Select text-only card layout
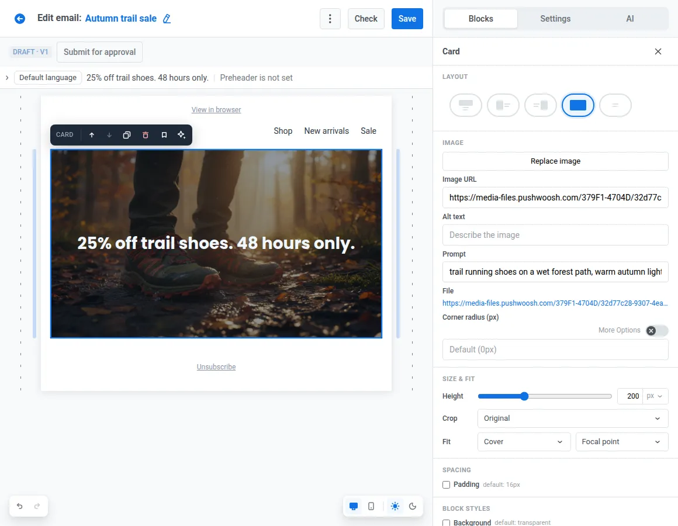The image size is (678, 526). pos(615,105)
